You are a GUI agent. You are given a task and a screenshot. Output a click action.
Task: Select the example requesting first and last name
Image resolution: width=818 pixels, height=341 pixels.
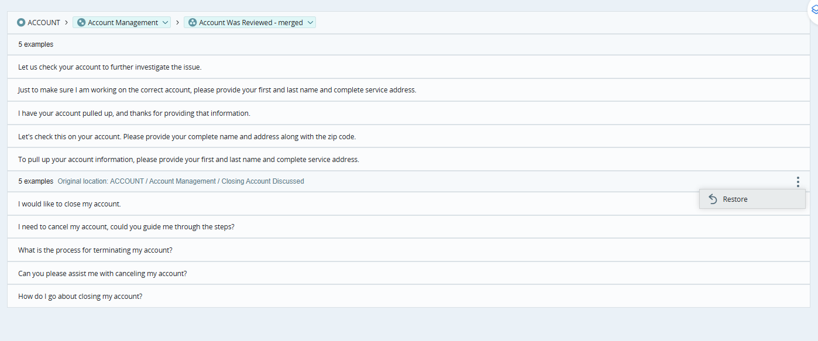(216, 89)
